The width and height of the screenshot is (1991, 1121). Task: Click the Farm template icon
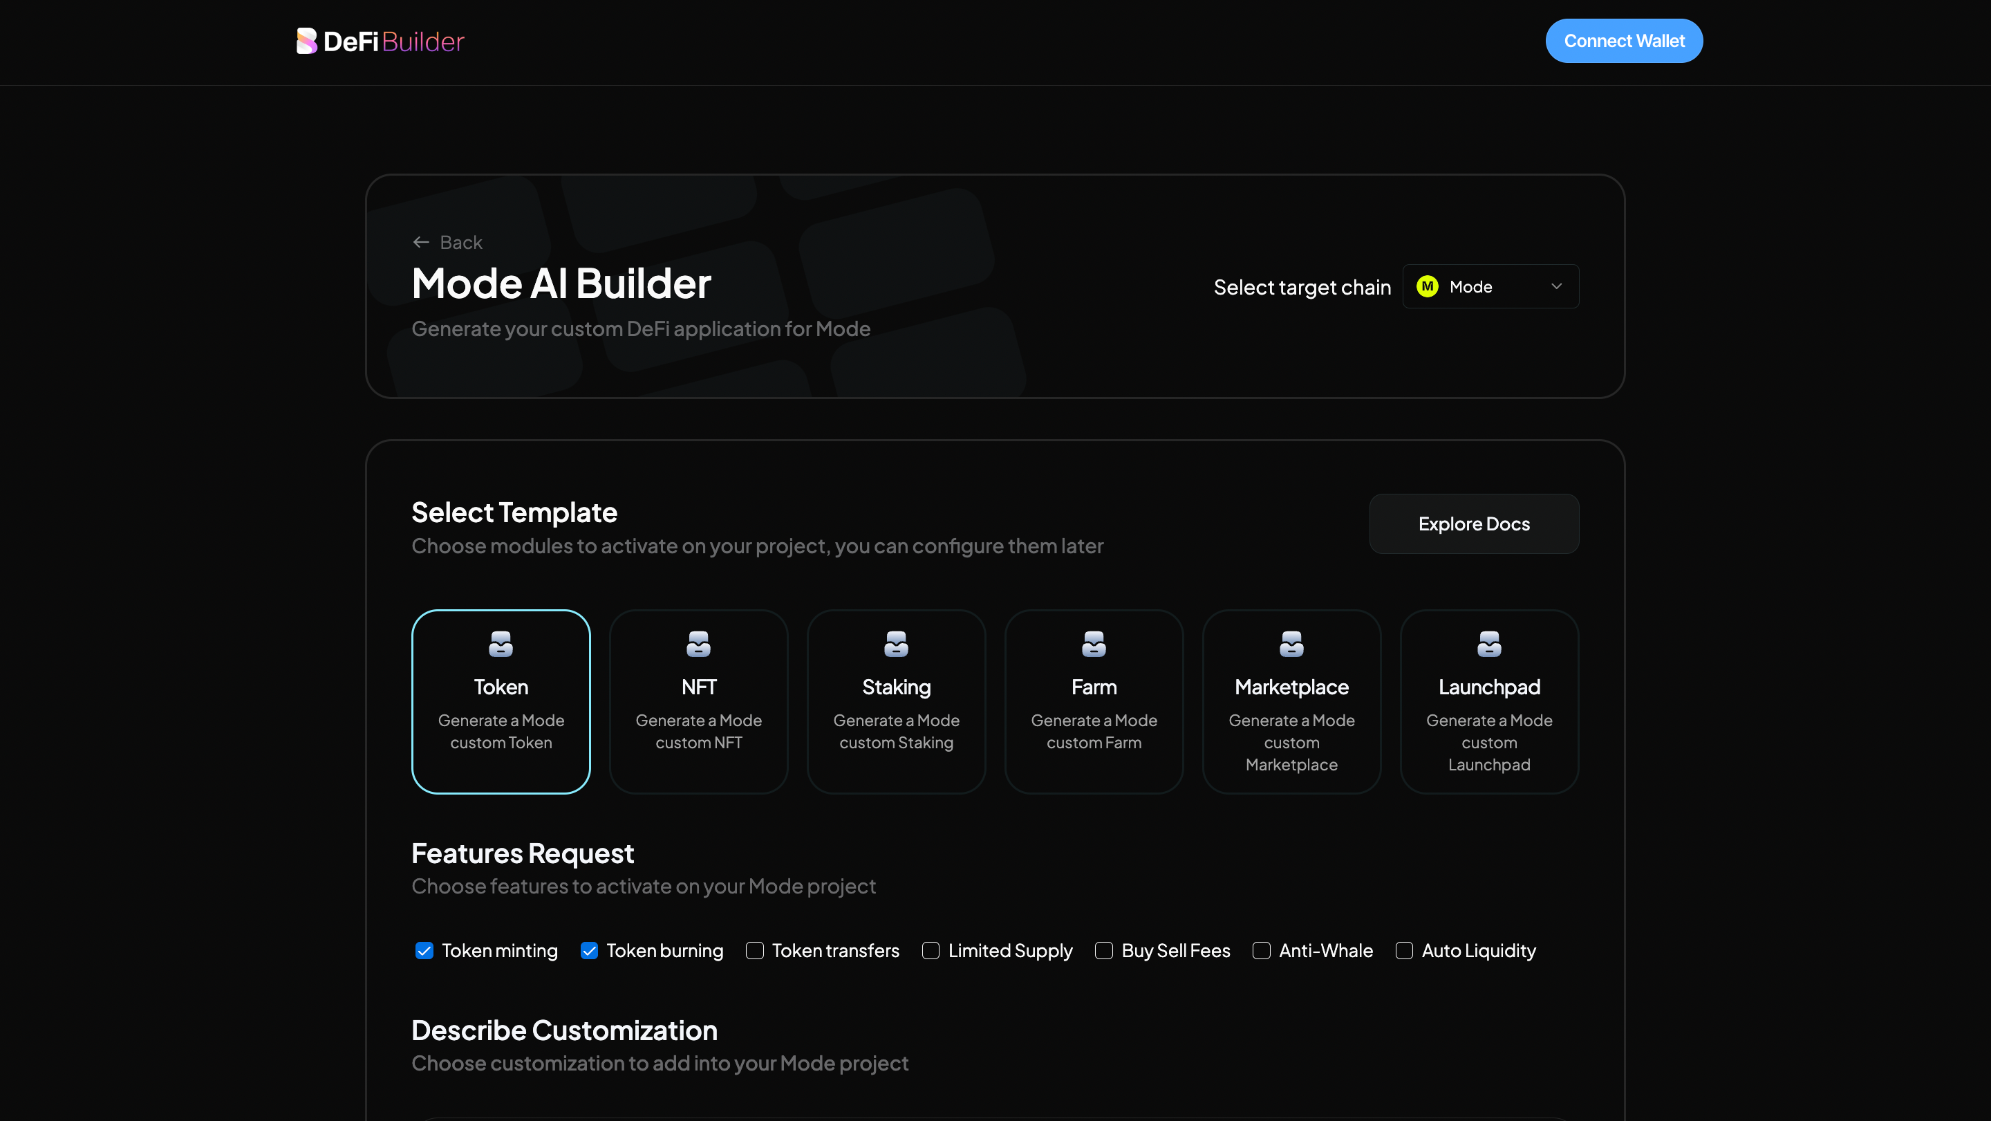point(1094,644)
